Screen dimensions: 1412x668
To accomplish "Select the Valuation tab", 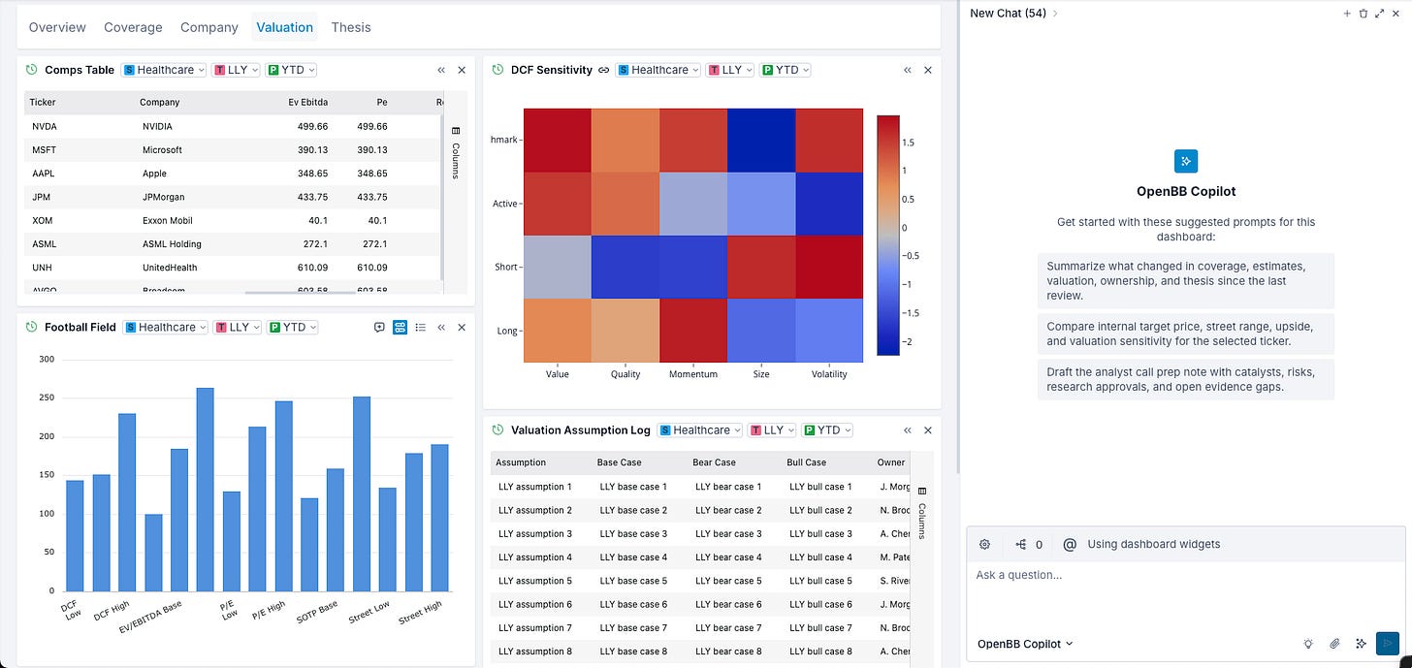I will [285, 27].
